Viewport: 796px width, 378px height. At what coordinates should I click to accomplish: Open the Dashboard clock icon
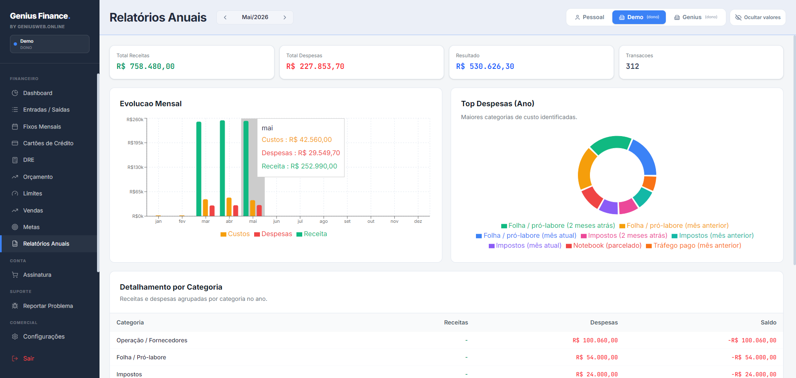coord(15,93)
